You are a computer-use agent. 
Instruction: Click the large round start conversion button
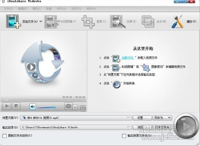pos(186,126)
